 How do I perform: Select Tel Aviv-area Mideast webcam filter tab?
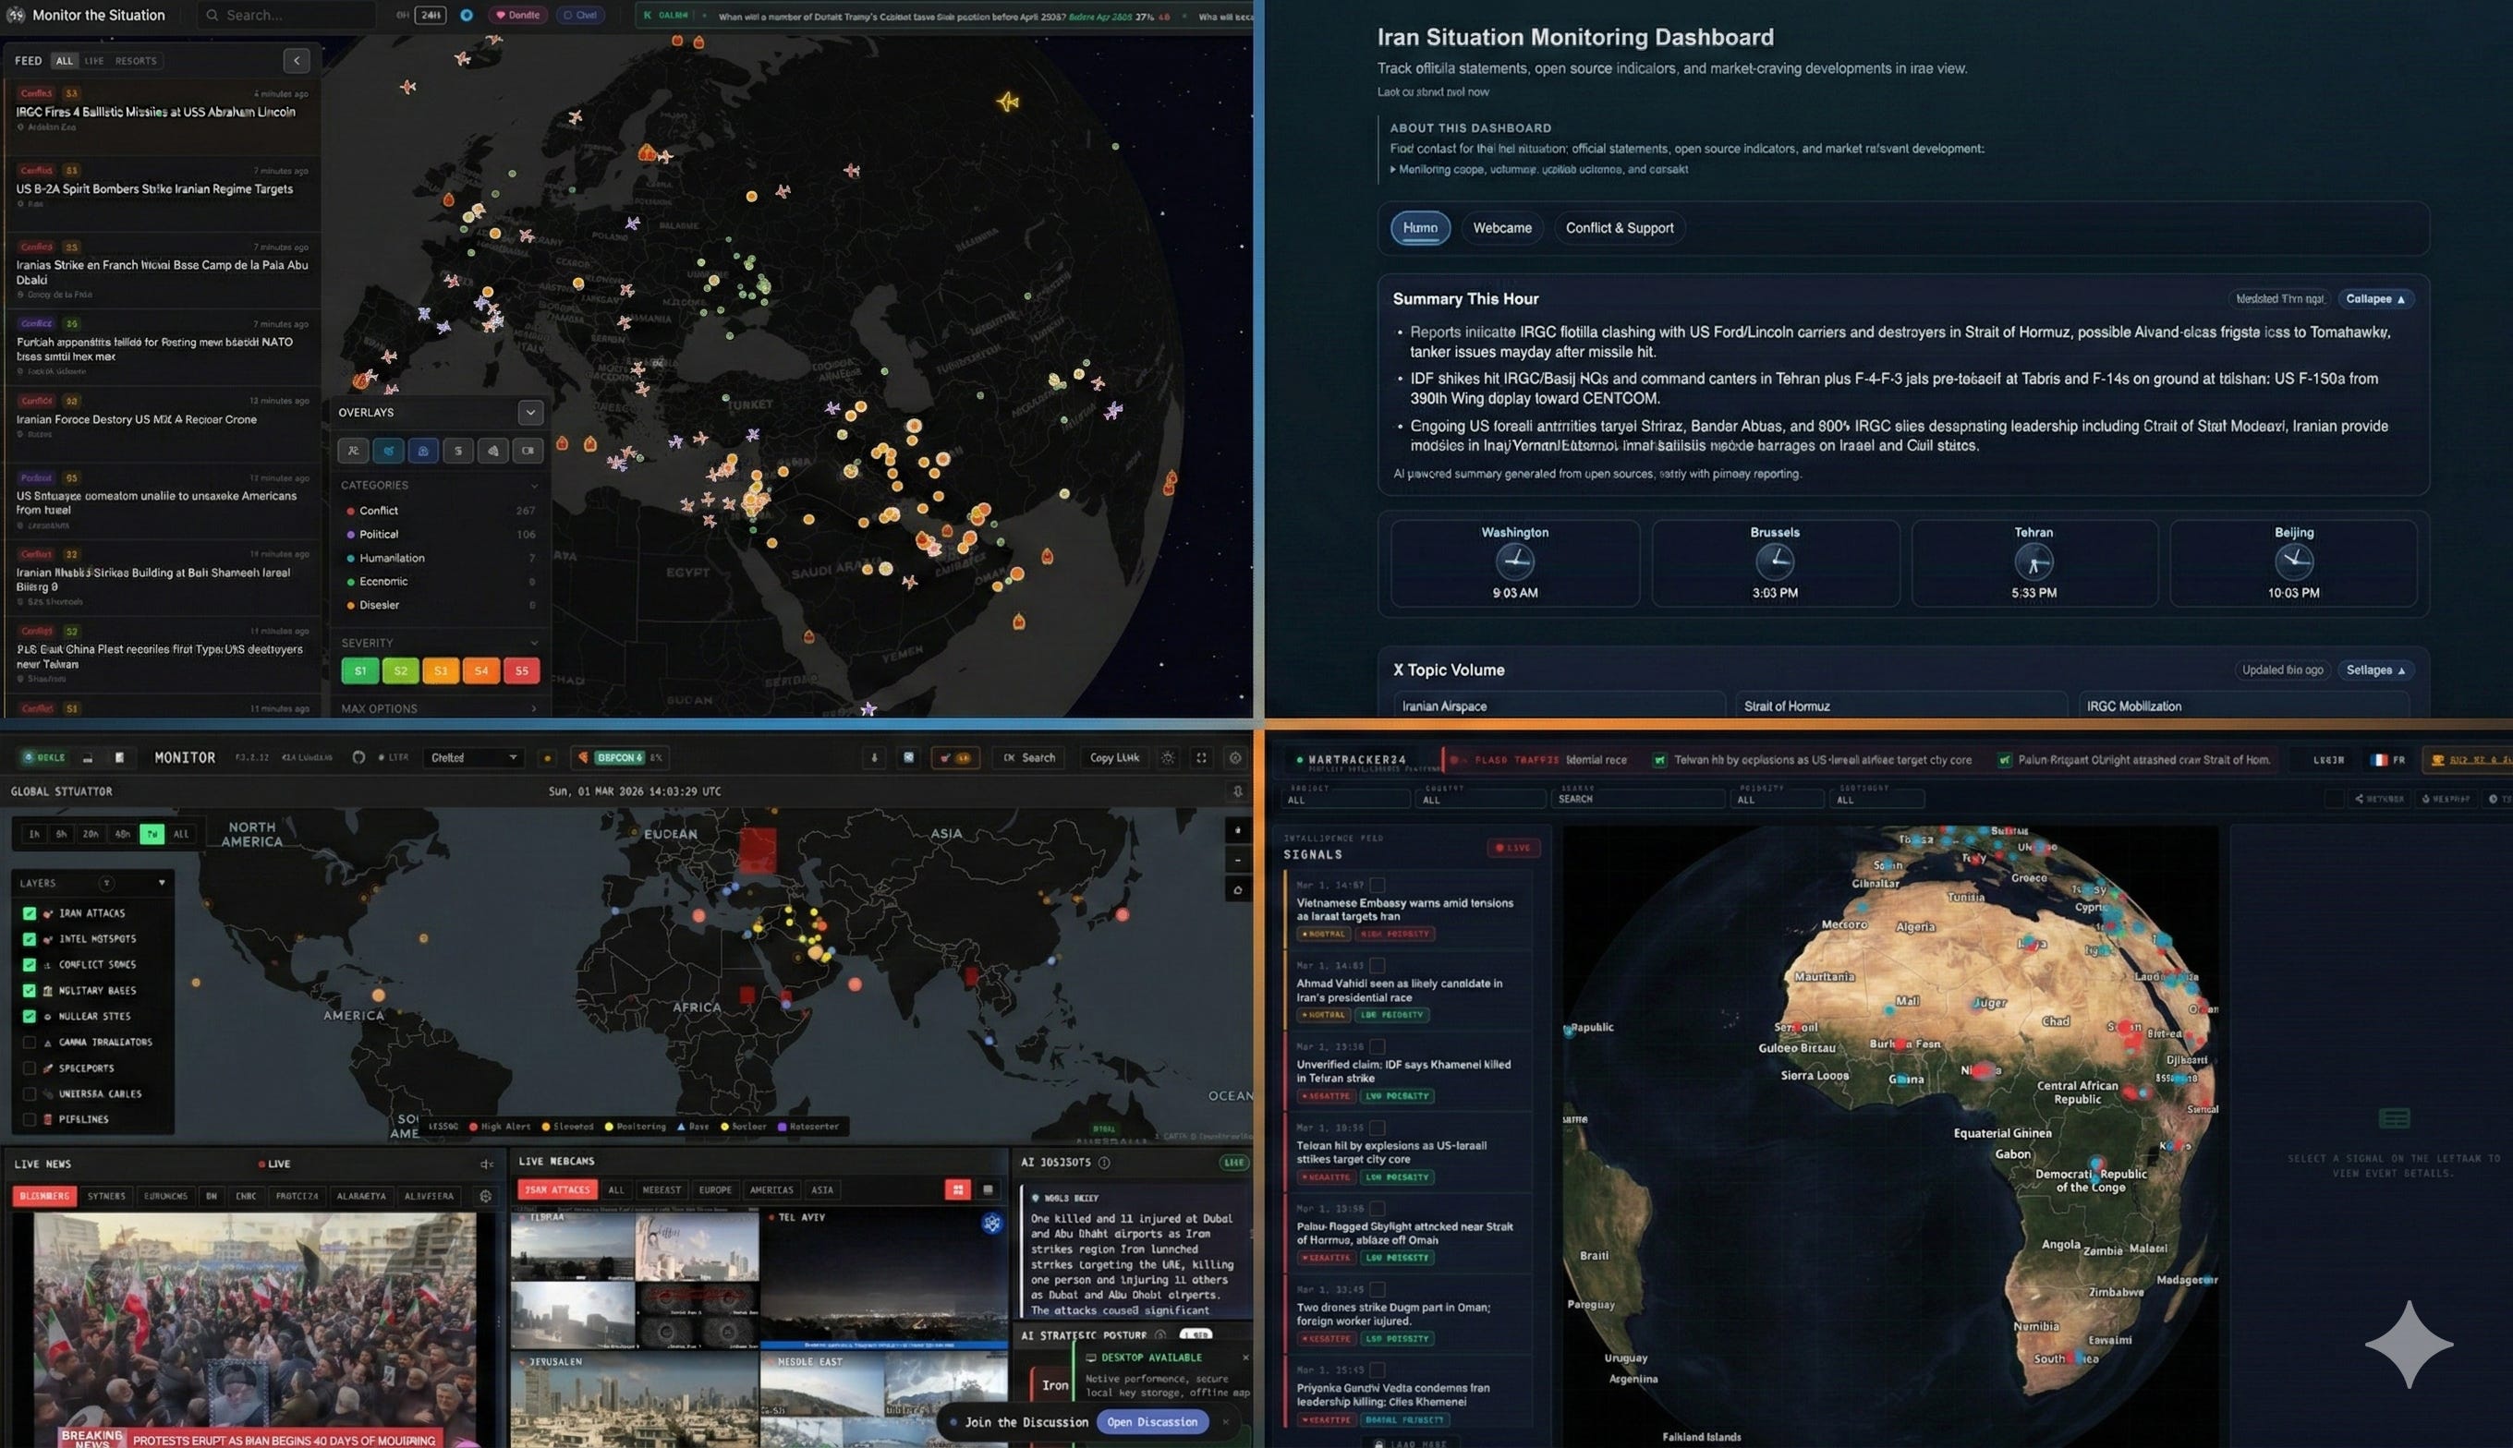(662, 1189)
